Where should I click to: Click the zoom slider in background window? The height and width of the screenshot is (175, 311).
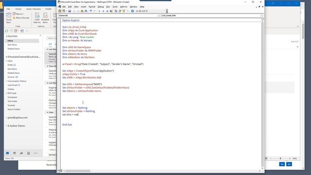280,158
